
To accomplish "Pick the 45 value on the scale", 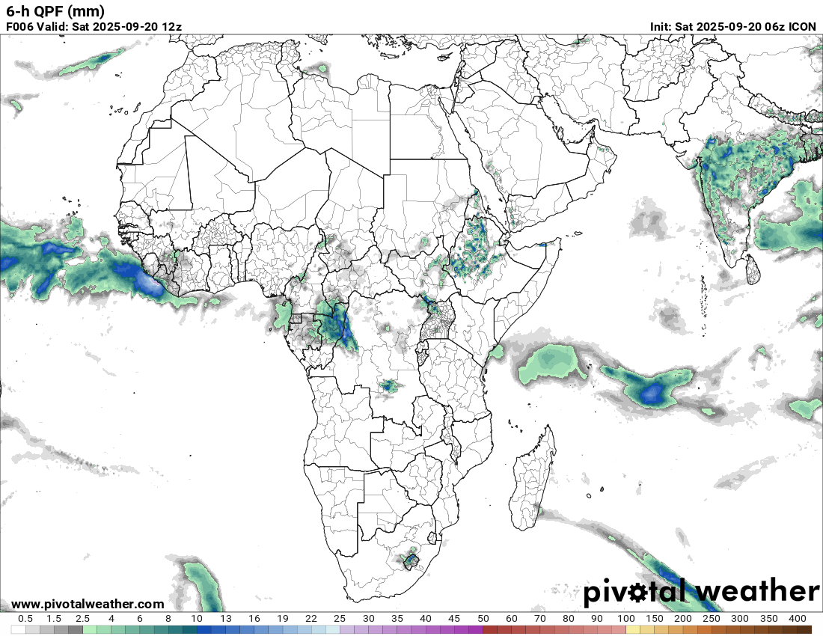I will (x=454, y=619).
